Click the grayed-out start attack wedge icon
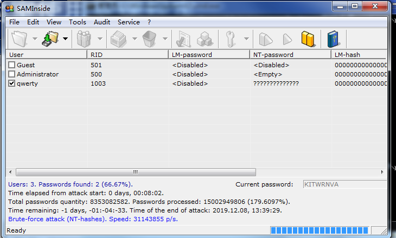 (266, 39)
